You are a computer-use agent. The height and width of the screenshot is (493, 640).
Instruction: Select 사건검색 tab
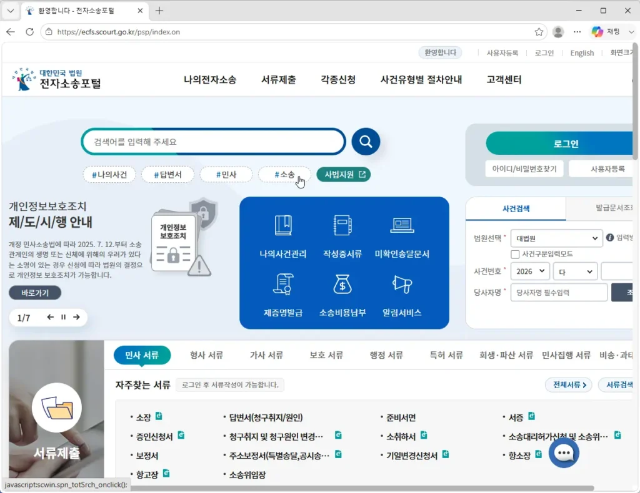(516, 208)
